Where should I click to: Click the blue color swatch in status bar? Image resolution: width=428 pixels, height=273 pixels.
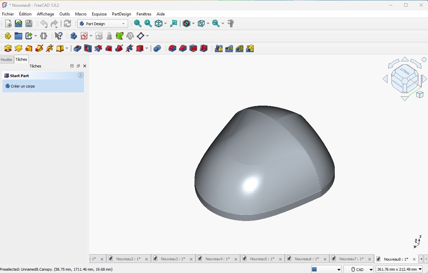tap(314, 269)
